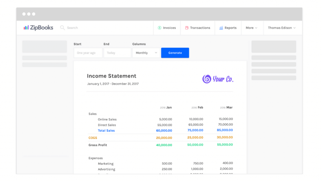Click the ZipBooks logo
Image resolution: width=322 pixels, height=181 pixels.
pyautogui.click(x=38, y=28)
